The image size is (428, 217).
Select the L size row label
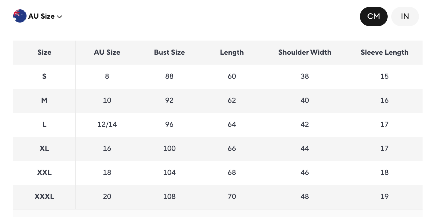coord(44,124)
